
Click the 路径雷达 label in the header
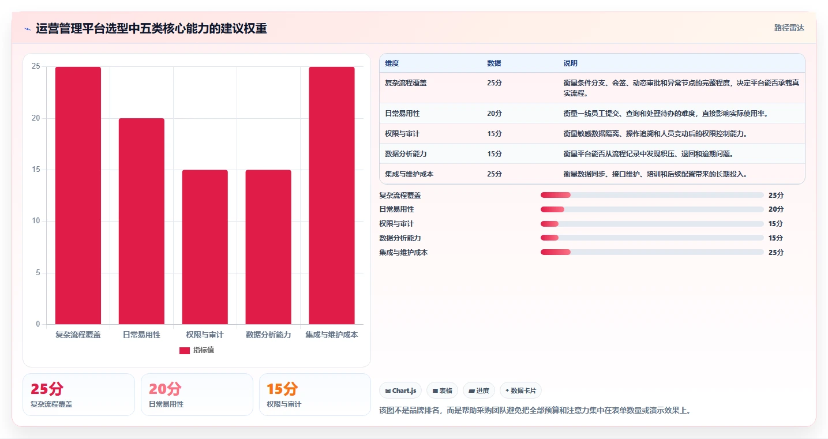click(789, 28)
